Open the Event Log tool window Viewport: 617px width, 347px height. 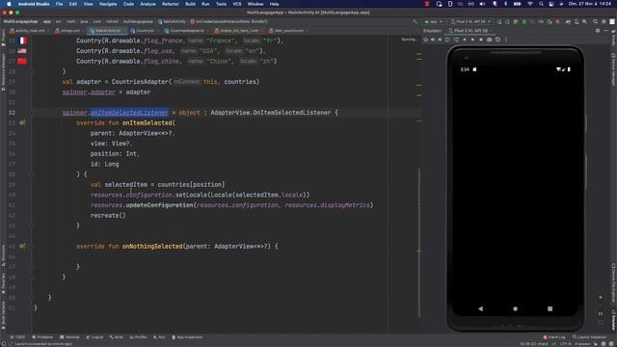pyautogui.click(x=554, y=337)
